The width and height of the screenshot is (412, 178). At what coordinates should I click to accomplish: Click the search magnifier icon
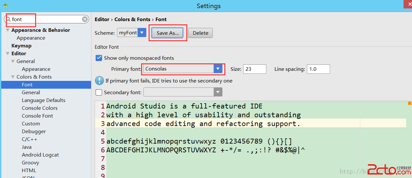tap(8, 19)
